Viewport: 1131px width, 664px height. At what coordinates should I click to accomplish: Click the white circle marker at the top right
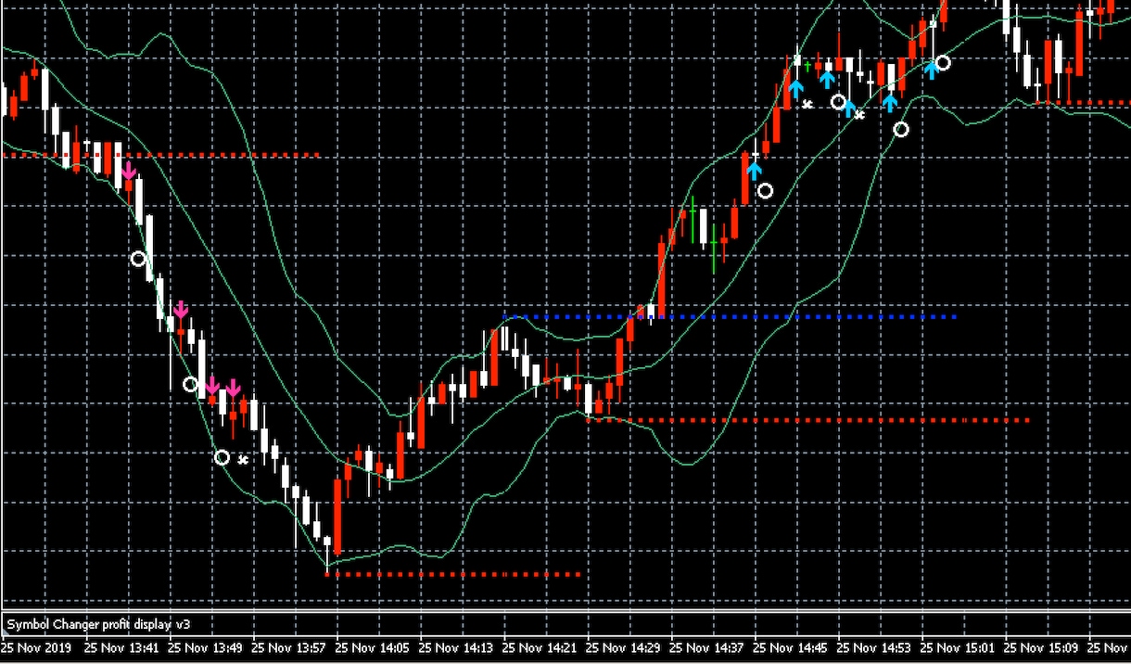point(943,63)
